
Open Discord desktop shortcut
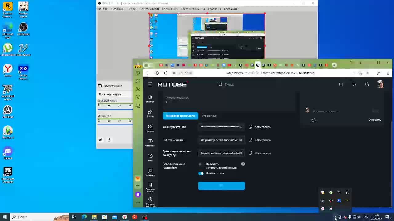pyautogui.click(x=8, y=153)
